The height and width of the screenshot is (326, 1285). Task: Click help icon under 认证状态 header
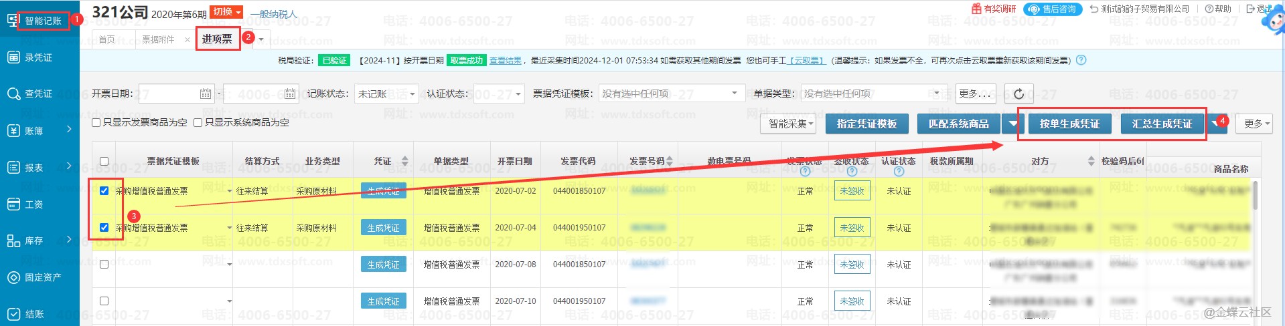tap(899, 172)
